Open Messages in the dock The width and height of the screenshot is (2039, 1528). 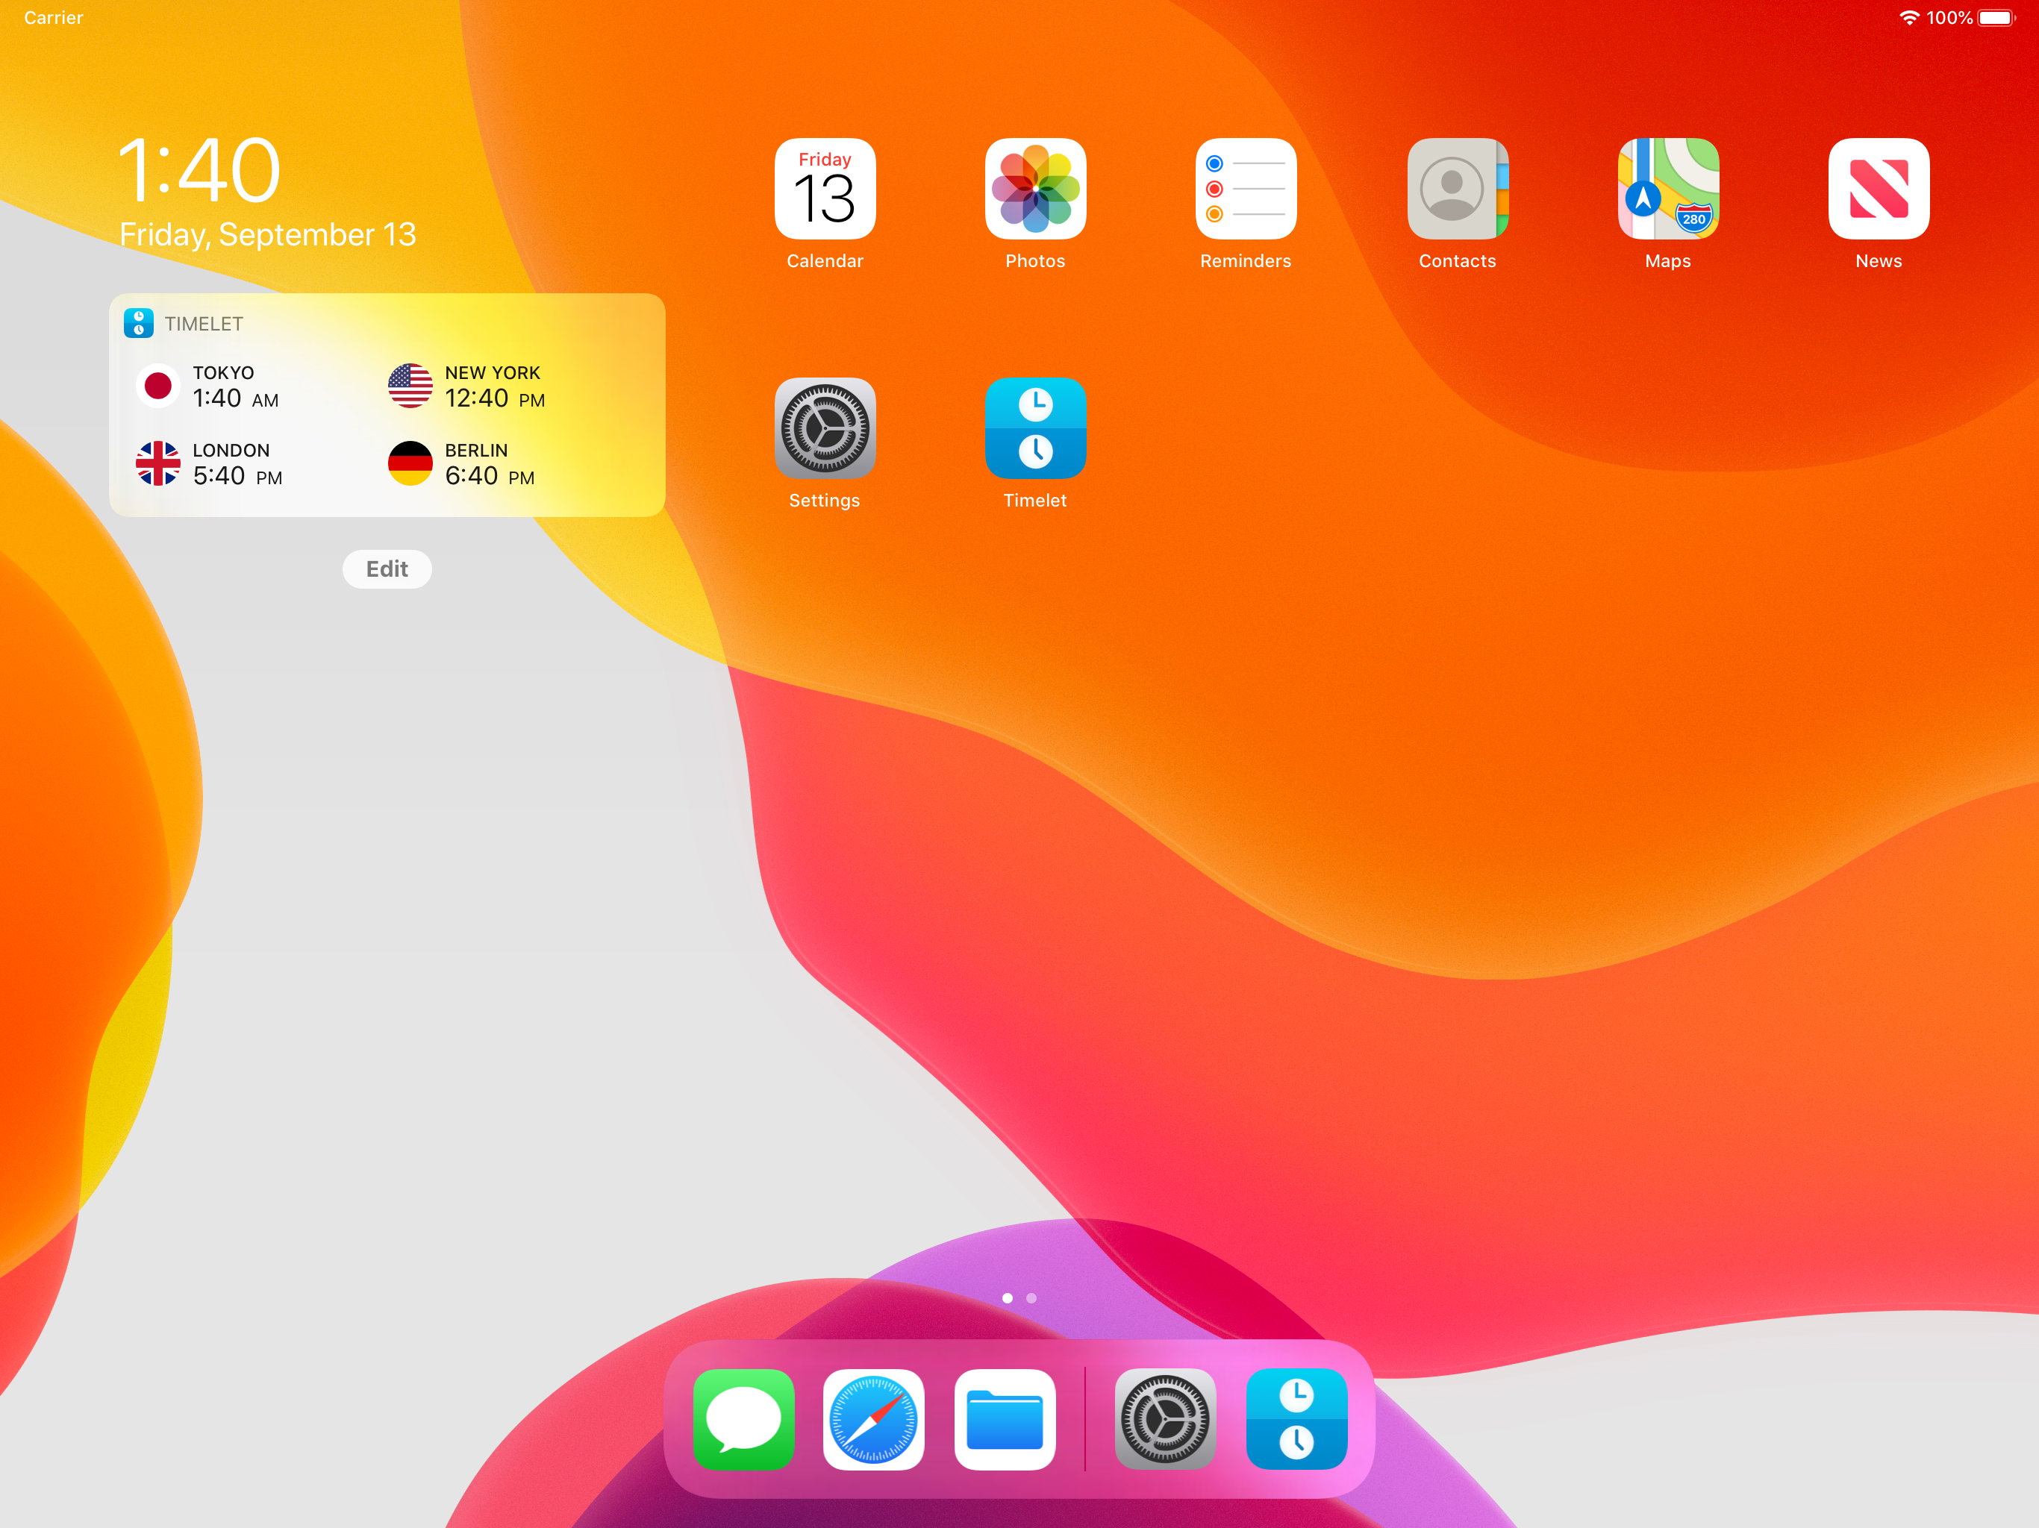pyautogui.click(x=743, y=1419)
